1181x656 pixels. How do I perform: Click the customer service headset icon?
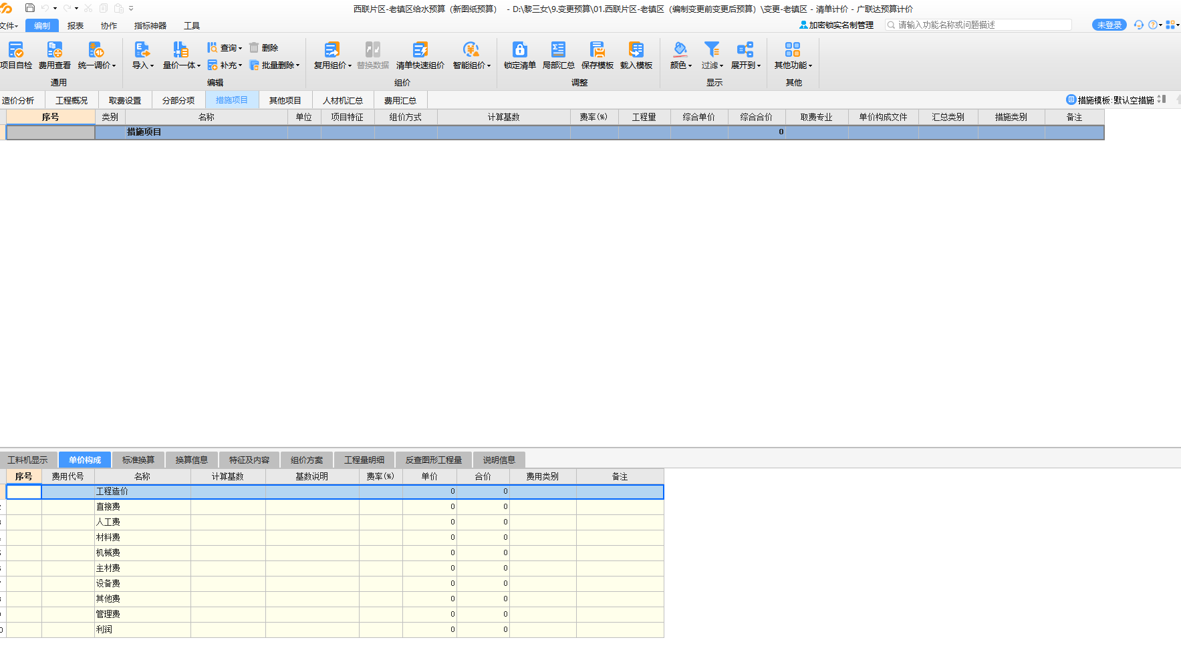pos(1139,25)
